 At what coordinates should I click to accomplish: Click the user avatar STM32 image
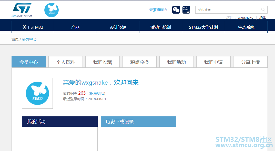pos(37,93)
